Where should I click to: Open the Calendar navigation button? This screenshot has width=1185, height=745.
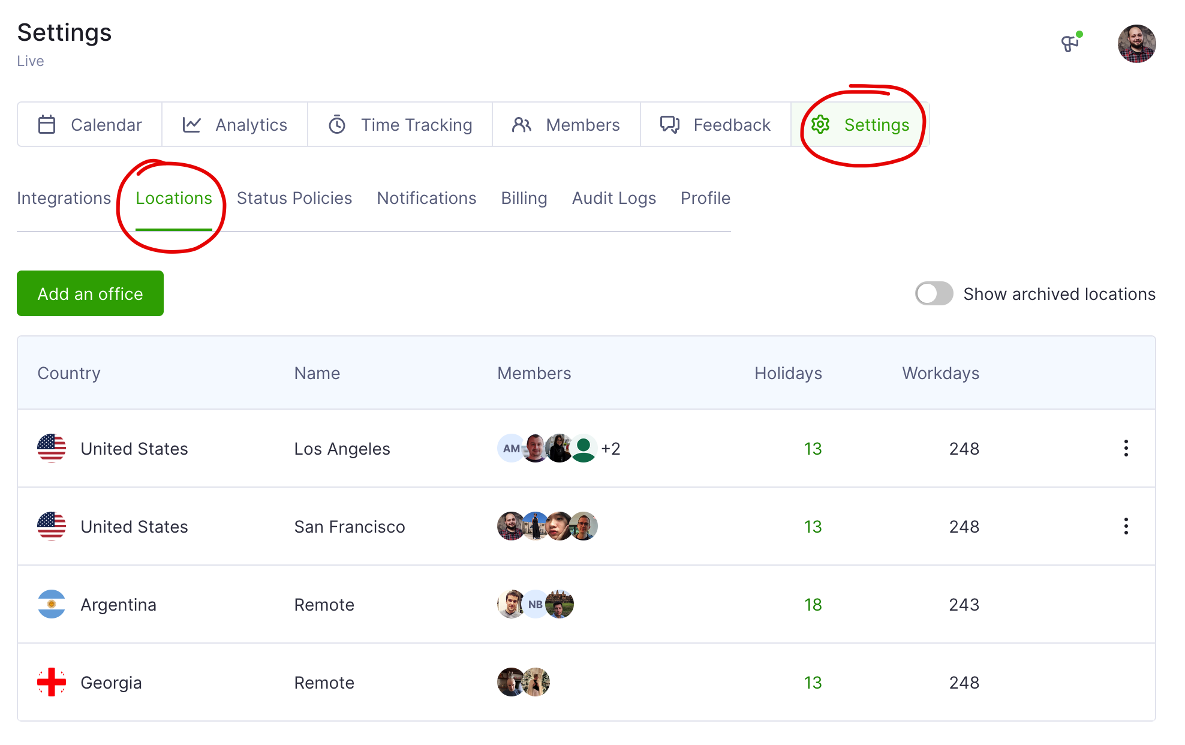[90, 125]
